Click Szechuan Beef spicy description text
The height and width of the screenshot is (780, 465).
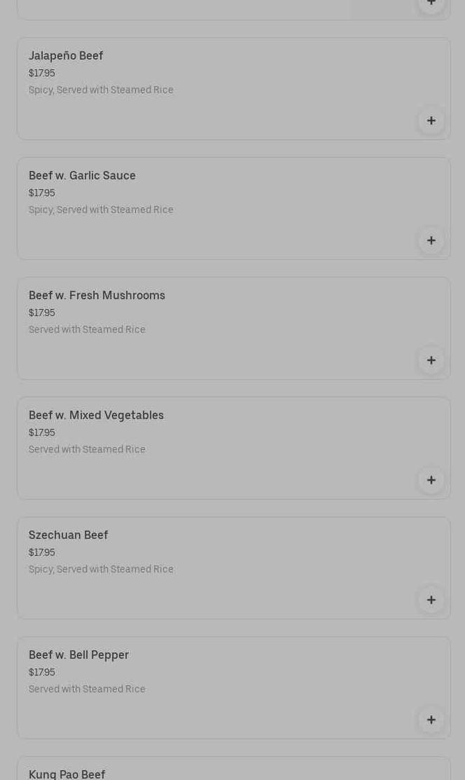pyautogui.click(x=101, y=569)
